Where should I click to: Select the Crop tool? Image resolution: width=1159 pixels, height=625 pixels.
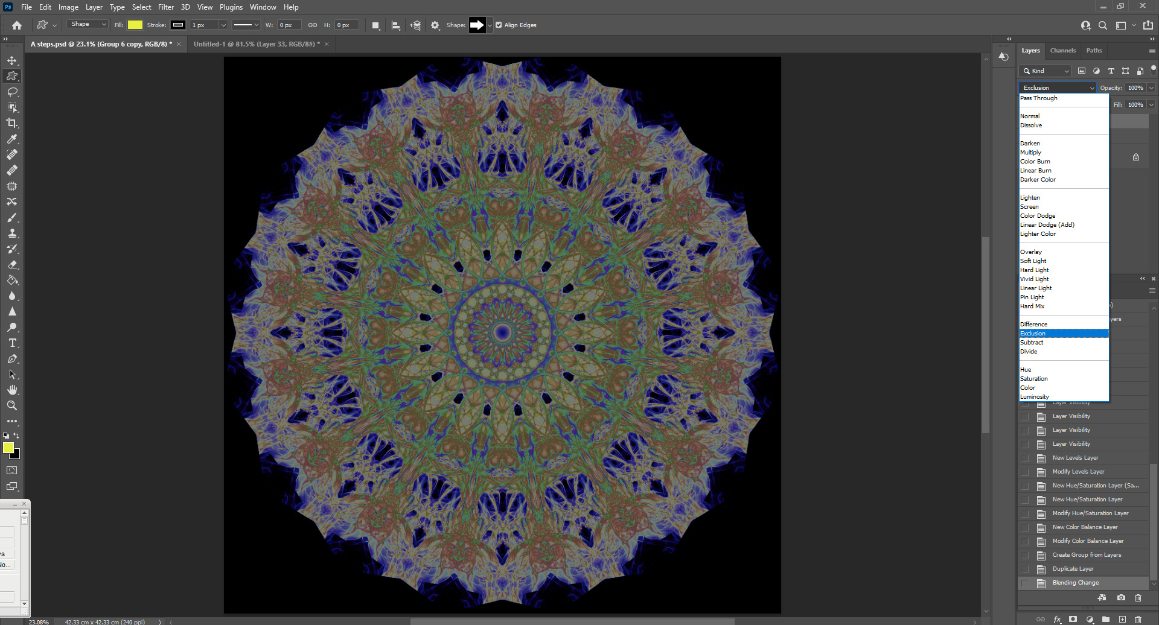pyautogui.click(x=12, y=123)
